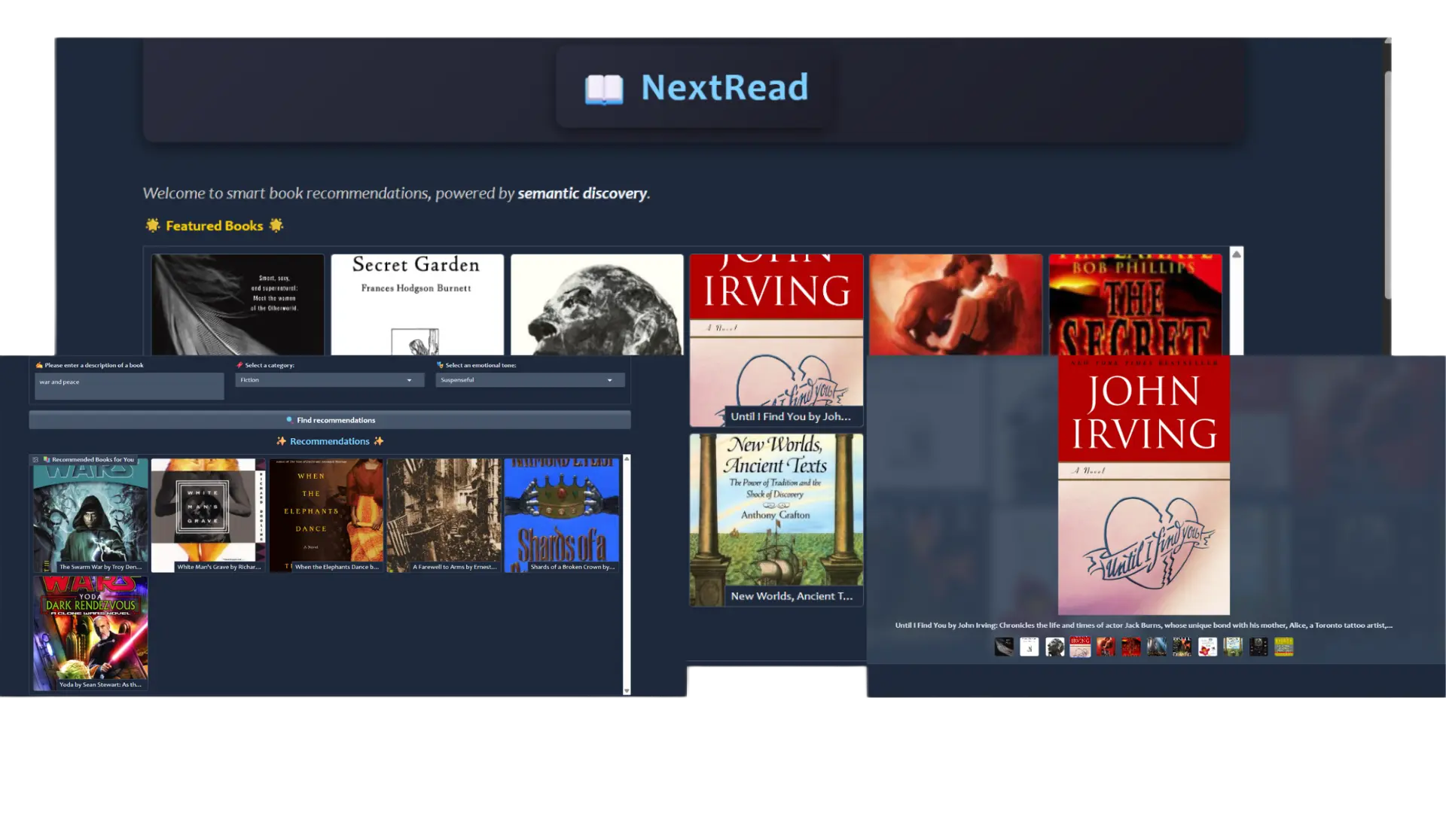Image resolution: width=1446 pixels, height=813 pixels.
Task: Pick the highlighted Irving thumbnail in strip
Action: coord(1080,647)
